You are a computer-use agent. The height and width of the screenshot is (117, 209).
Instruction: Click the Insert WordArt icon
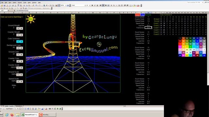pos(28,109)
